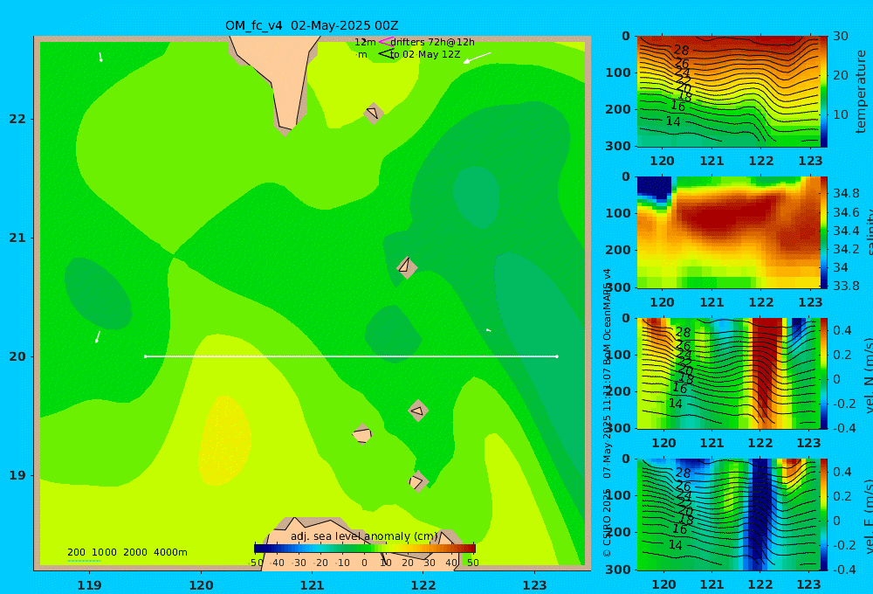Click the temperature color bar
The width and height of the screenshot is (873, 594).
[x=823, y=92]
